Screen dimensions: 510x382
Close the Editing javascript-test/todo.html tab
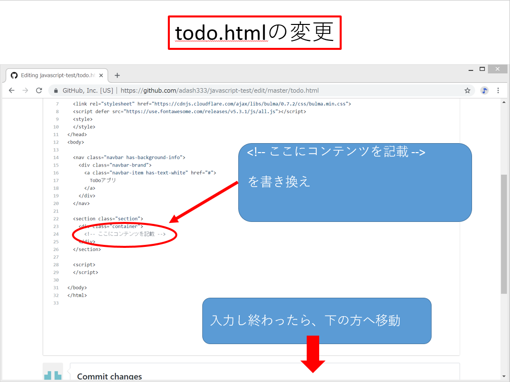[x=101, y=75]
